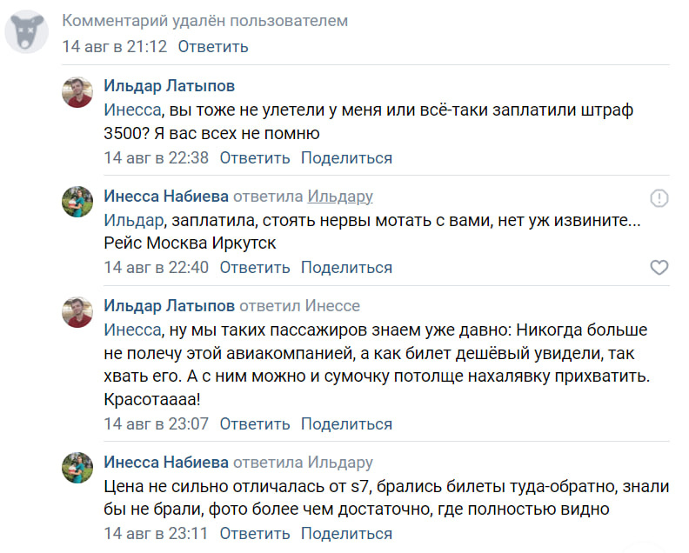Open the Инессе reply reference link
The image size is (689, 553).
(332, 306)
